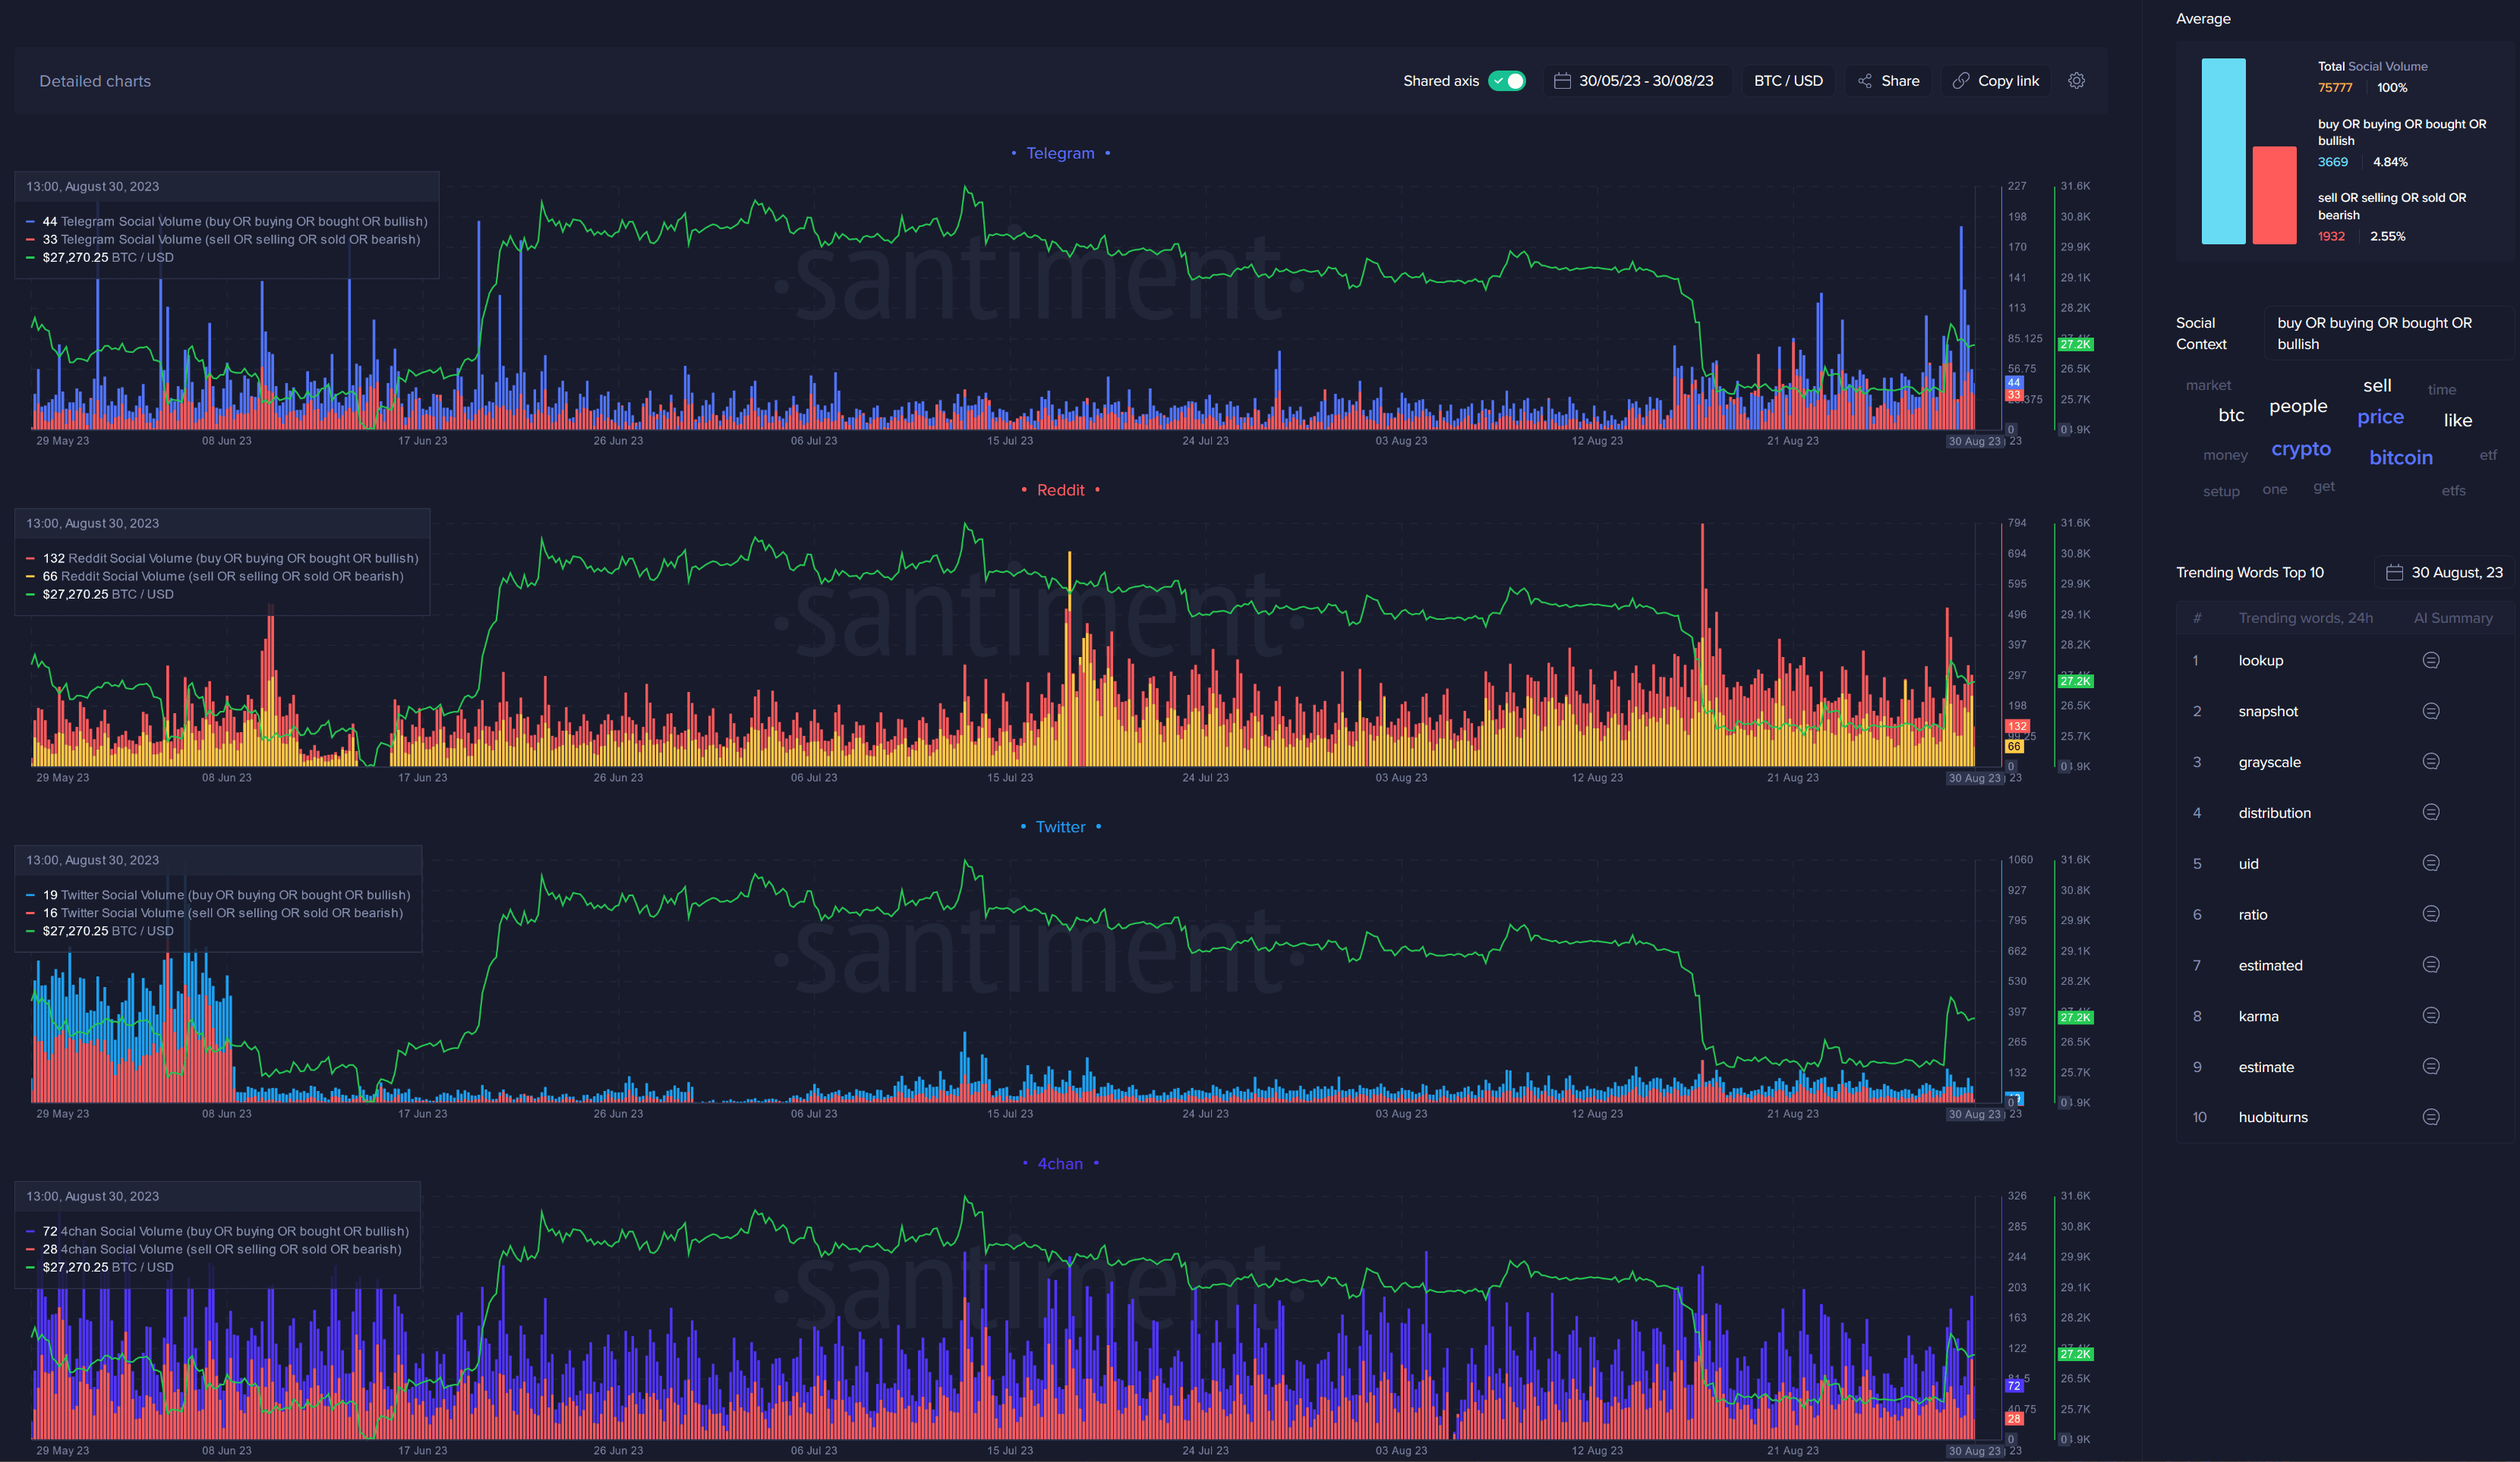2520x1462 pixels.
Task: Click Twitter buy/bullish legend entry showing 19
Action: pyautogui.click(x=218, y=895)
